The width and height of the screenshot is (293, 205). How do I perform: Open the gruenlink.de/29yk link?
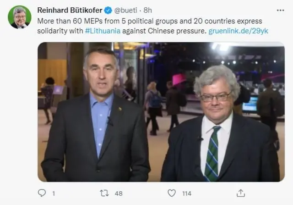238,31
